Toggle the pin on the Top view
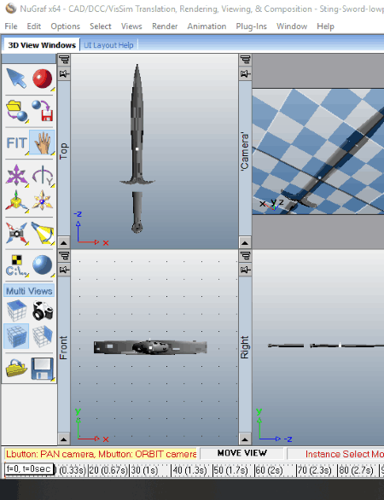Screen dimensions: 384x500 [64, 74]
